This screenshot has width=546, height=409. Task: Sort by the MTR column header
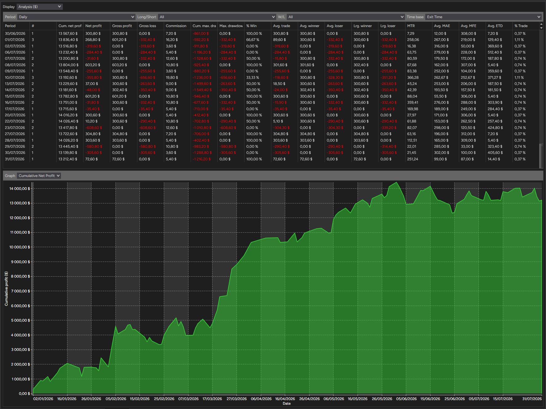(418, 26)
